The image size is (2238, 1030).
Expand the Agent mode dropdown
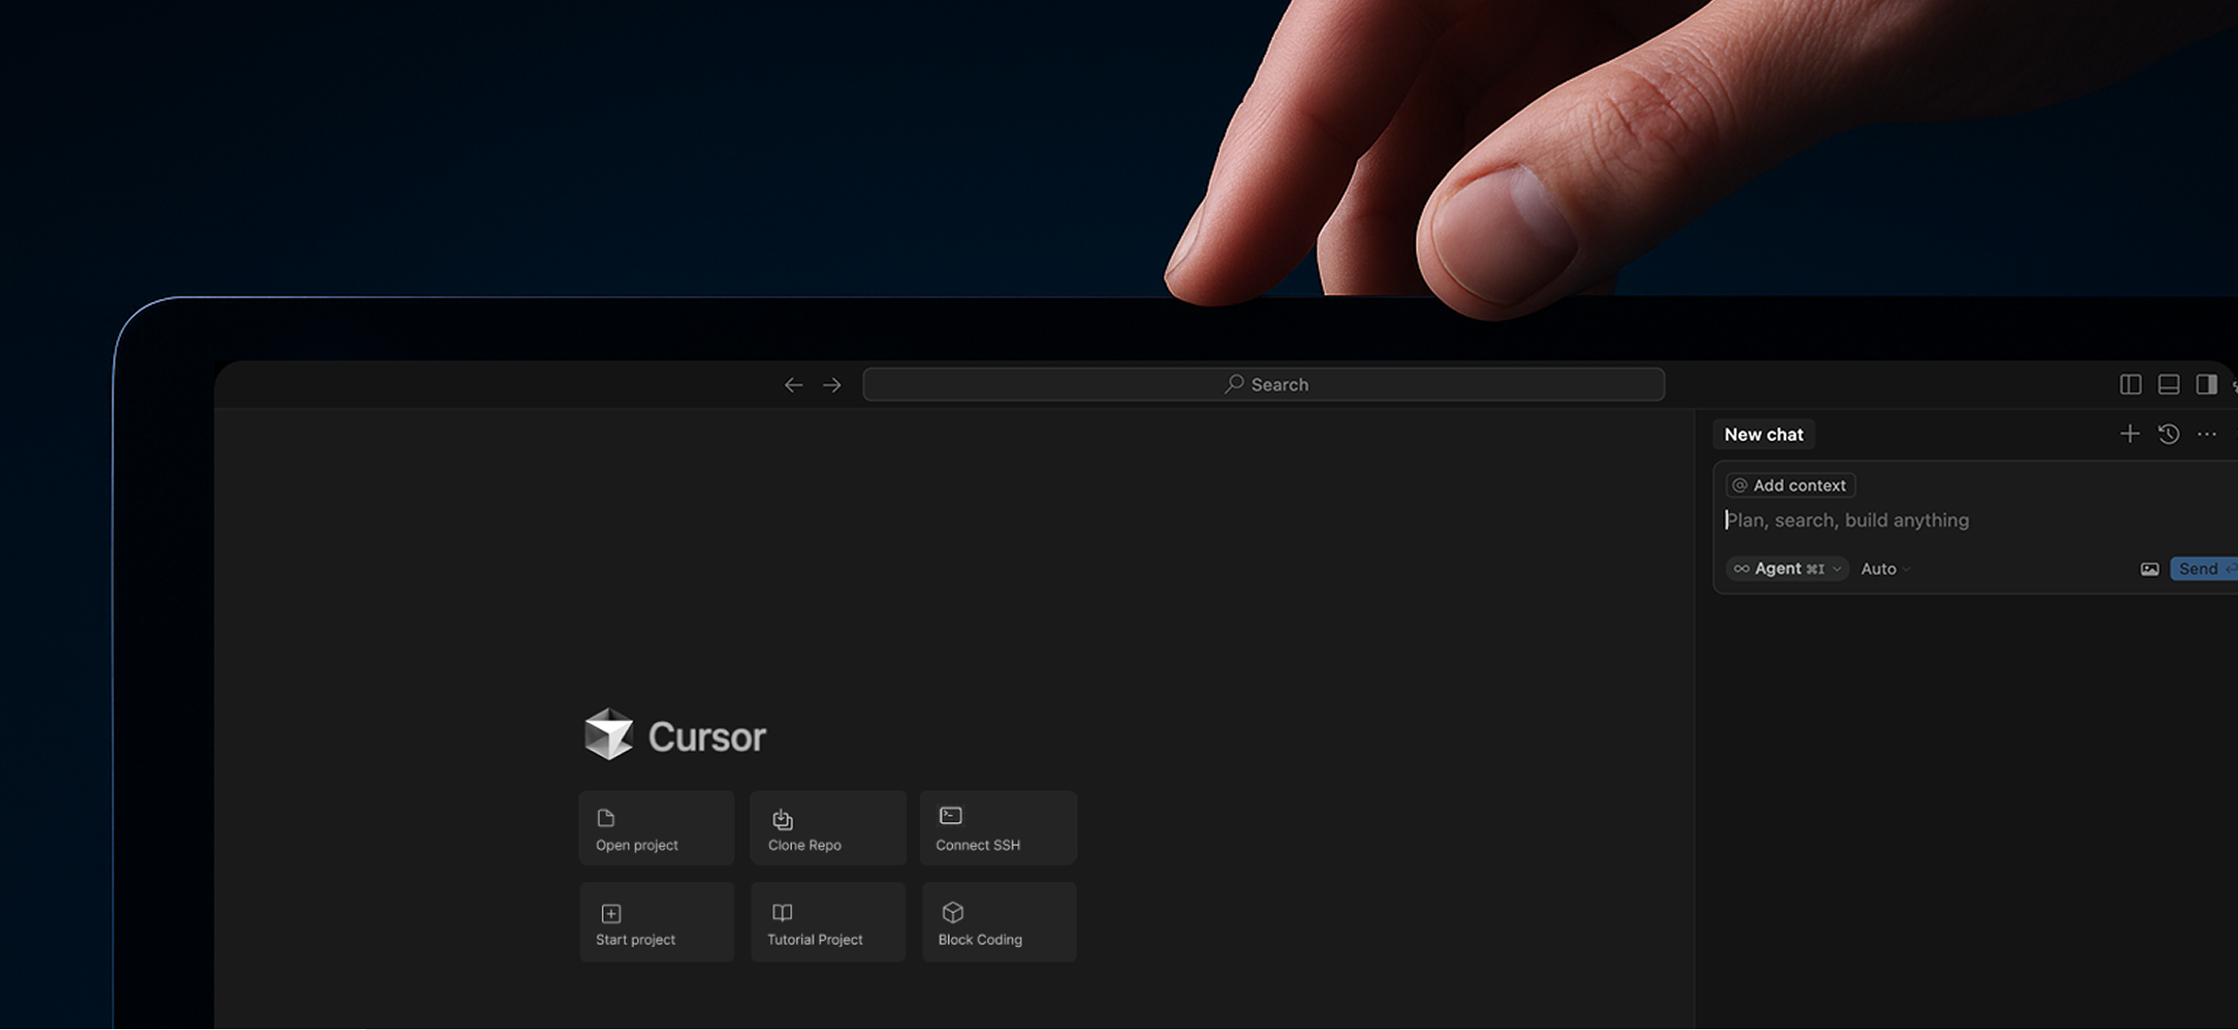click(1786, 569)
